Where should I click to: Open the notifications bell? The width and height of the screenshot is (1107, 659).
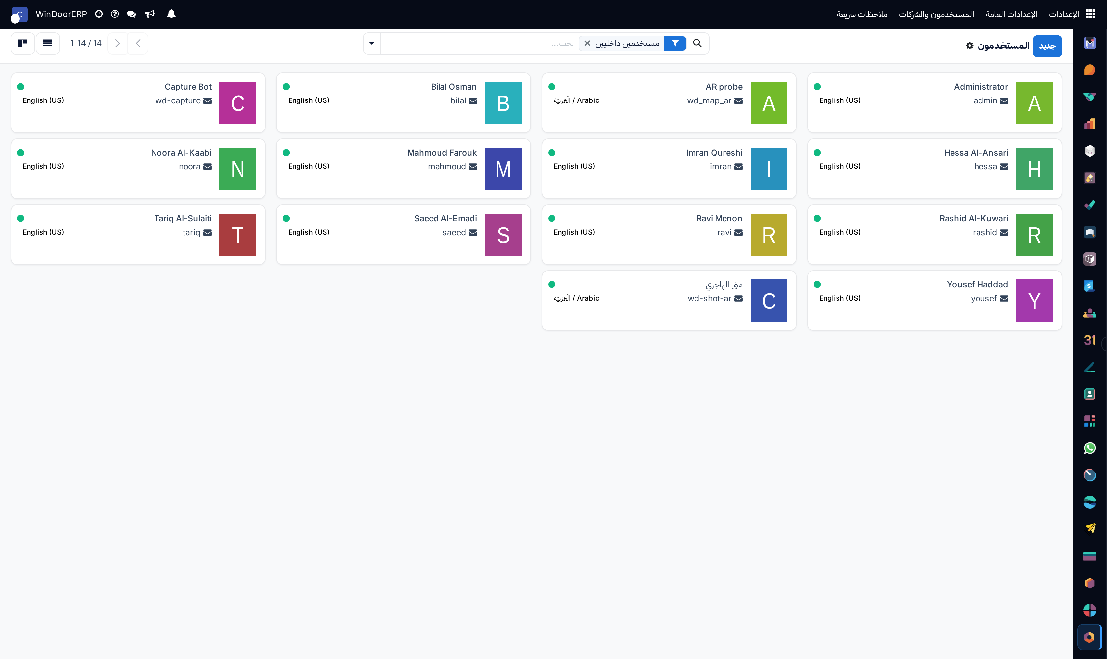[x=171, y=14]
